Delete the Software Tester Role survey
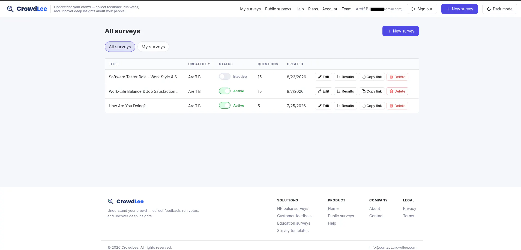This screenshot has width=521, height=250. (x=397, y=77)
